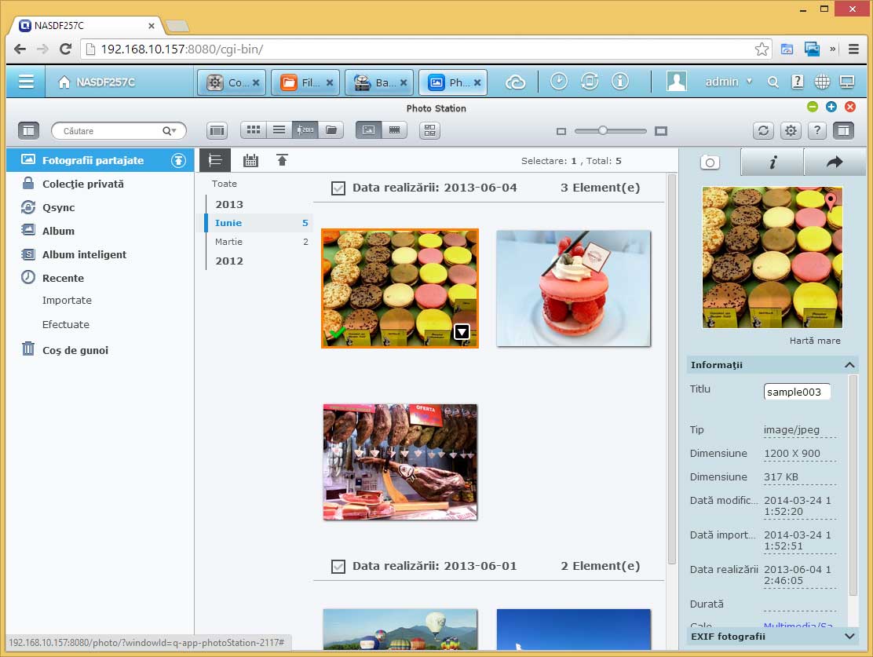Refresh the photo list

(763, 131)
